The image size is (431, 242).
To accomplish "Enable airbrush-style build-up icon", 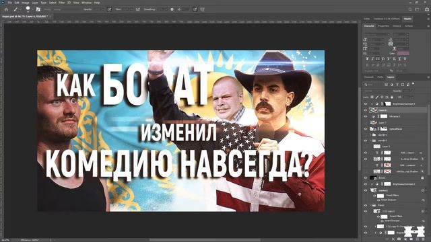I will click(x=137, y=9).
